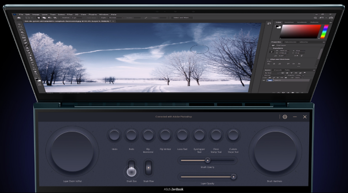
Task: Open the collapsed History panel icon
Action: click(x=269, y=23)
